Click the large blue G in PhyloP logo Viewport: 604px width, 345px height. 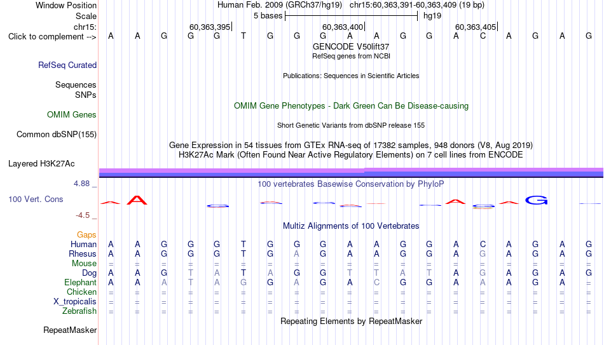(536, 200)
